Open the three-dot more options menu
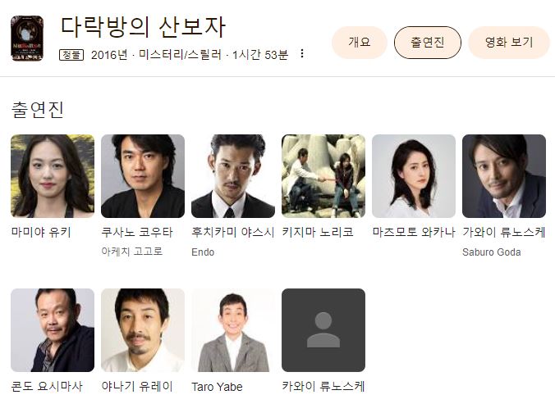The height and width of the screenshot is (413, 555). point(302,54)
